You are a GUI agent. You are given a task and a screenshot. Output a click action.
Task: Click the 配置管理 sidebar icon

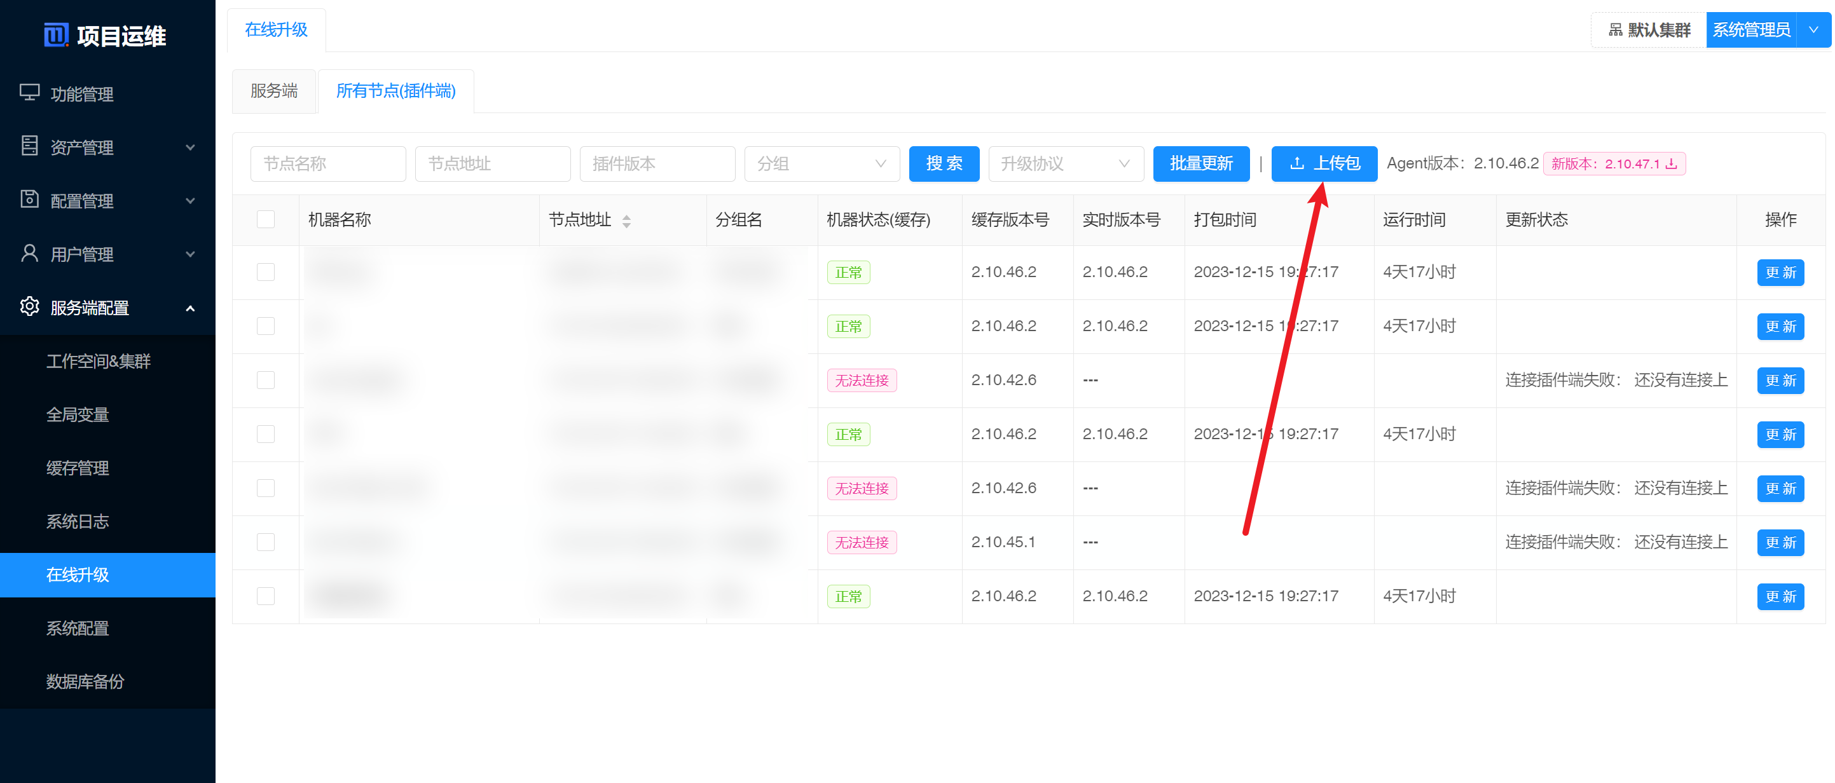29,200
